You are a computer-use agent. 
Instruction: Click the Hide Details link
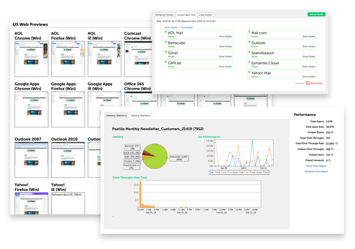click(187, 27)
